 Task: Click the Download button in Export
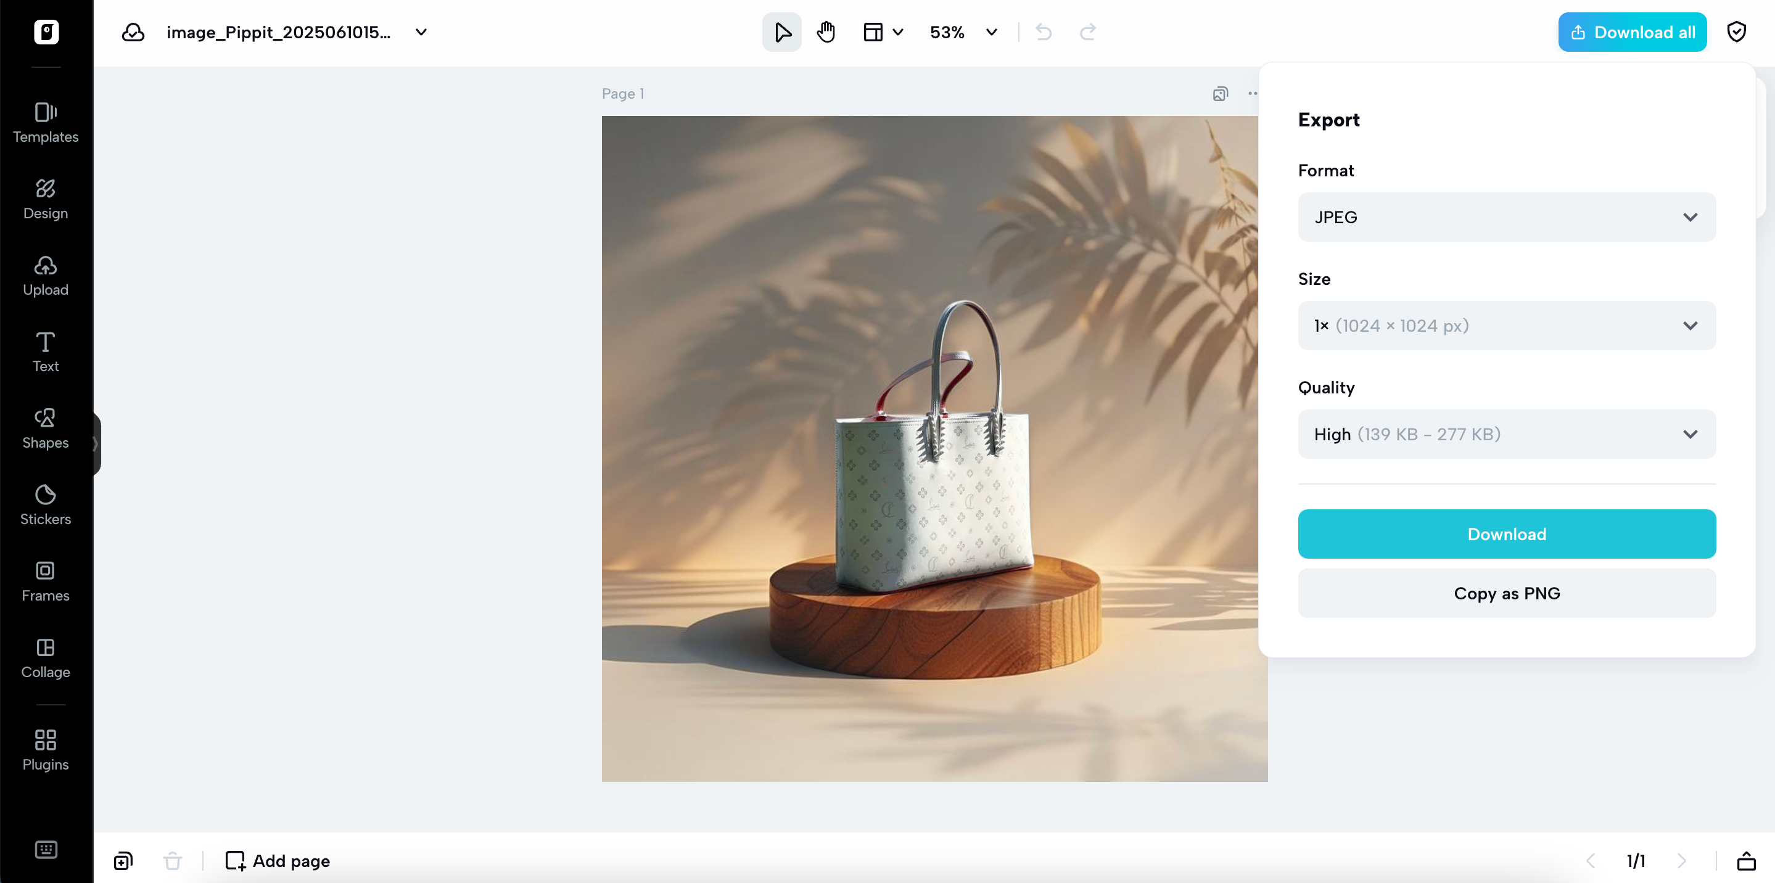[1506, 534]
